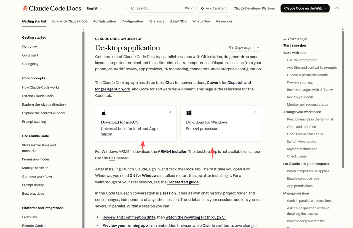The image size is (353, 228).
Task: Click the On this page scrollbar thumb
Action: tap(343, 99)
